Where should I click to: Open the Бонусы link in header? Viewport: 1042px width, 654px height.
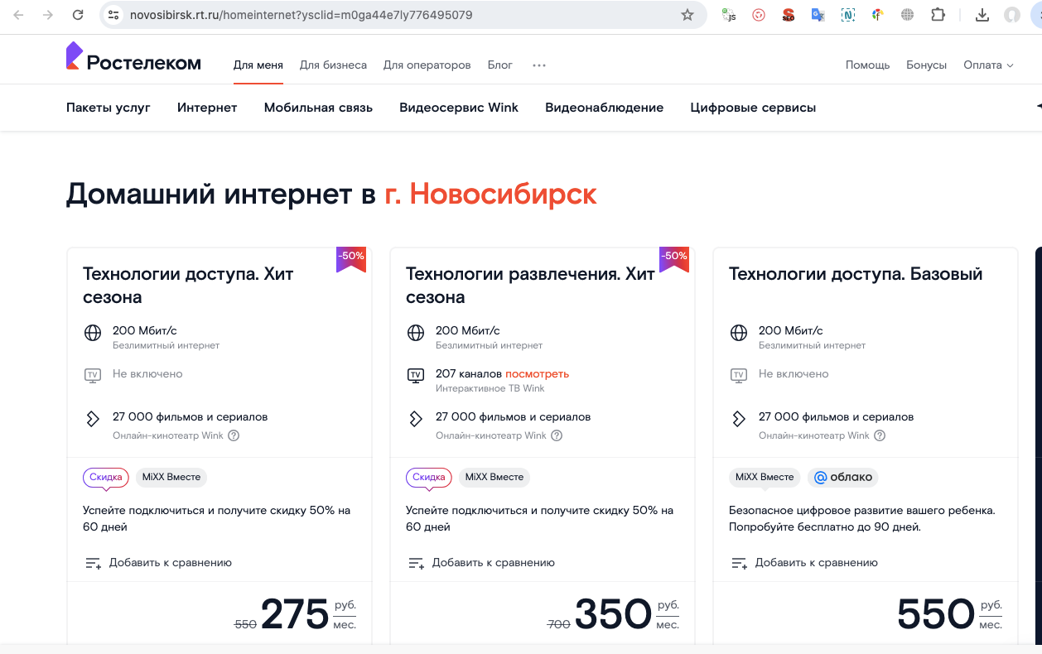926,65
